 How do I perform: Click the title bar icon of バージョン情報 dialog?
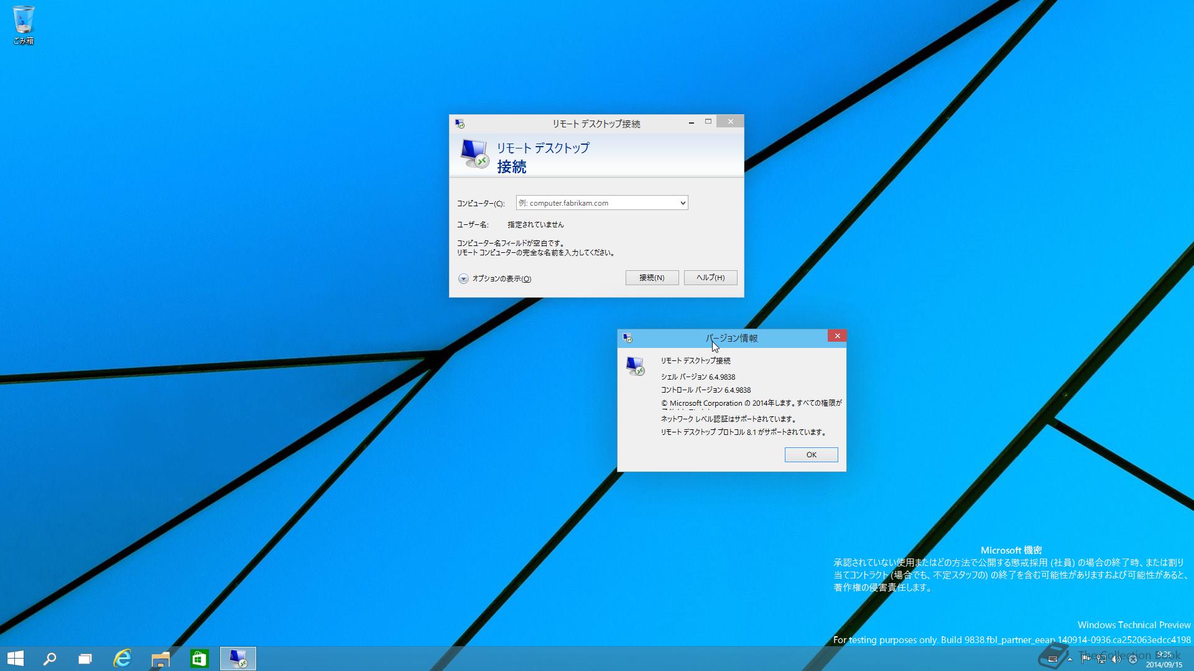(x=627, y=338)
